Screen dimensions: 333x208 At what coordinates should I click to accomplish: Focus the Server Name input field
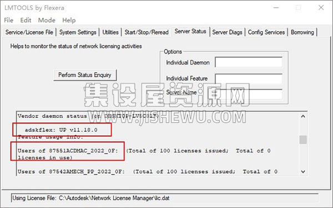click(x=249, y=95)
